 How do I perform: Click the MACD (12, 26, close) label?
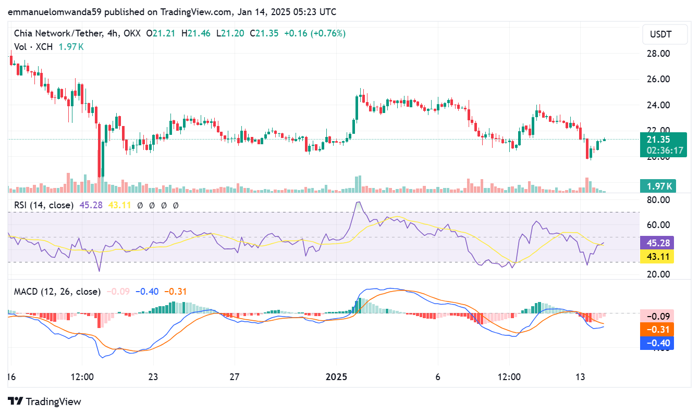57,292
